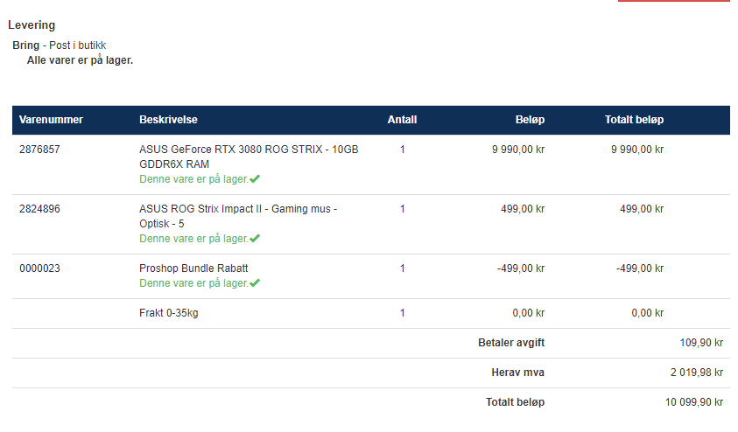The height and width of the screenshot is (432, 738).
Task: Click the final total 10 099,90 kr
Action: pyautogui.click(x=694, y=402)
